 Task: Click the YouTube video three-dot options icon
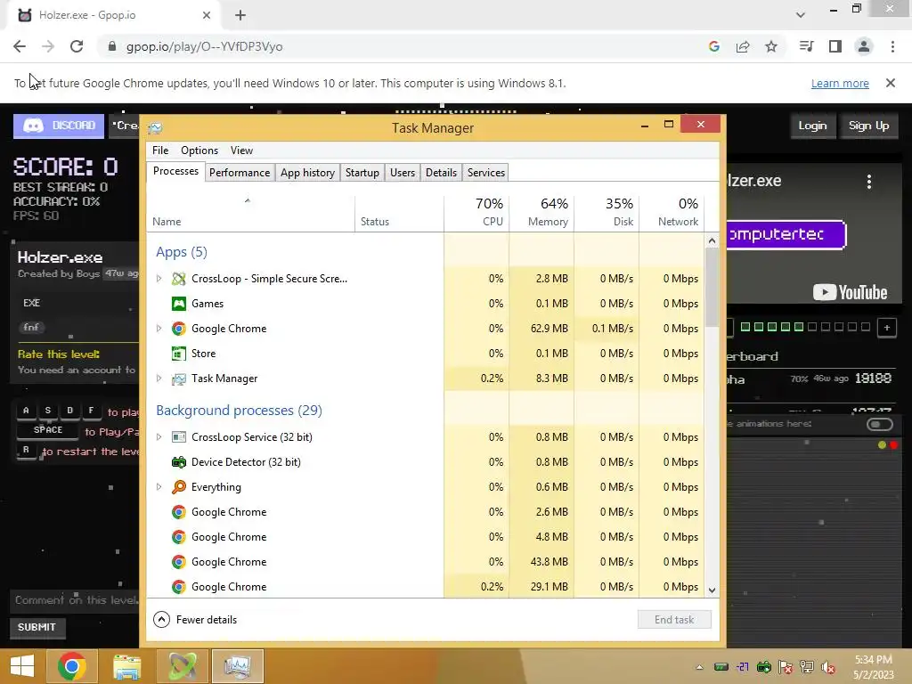[869, 182]
